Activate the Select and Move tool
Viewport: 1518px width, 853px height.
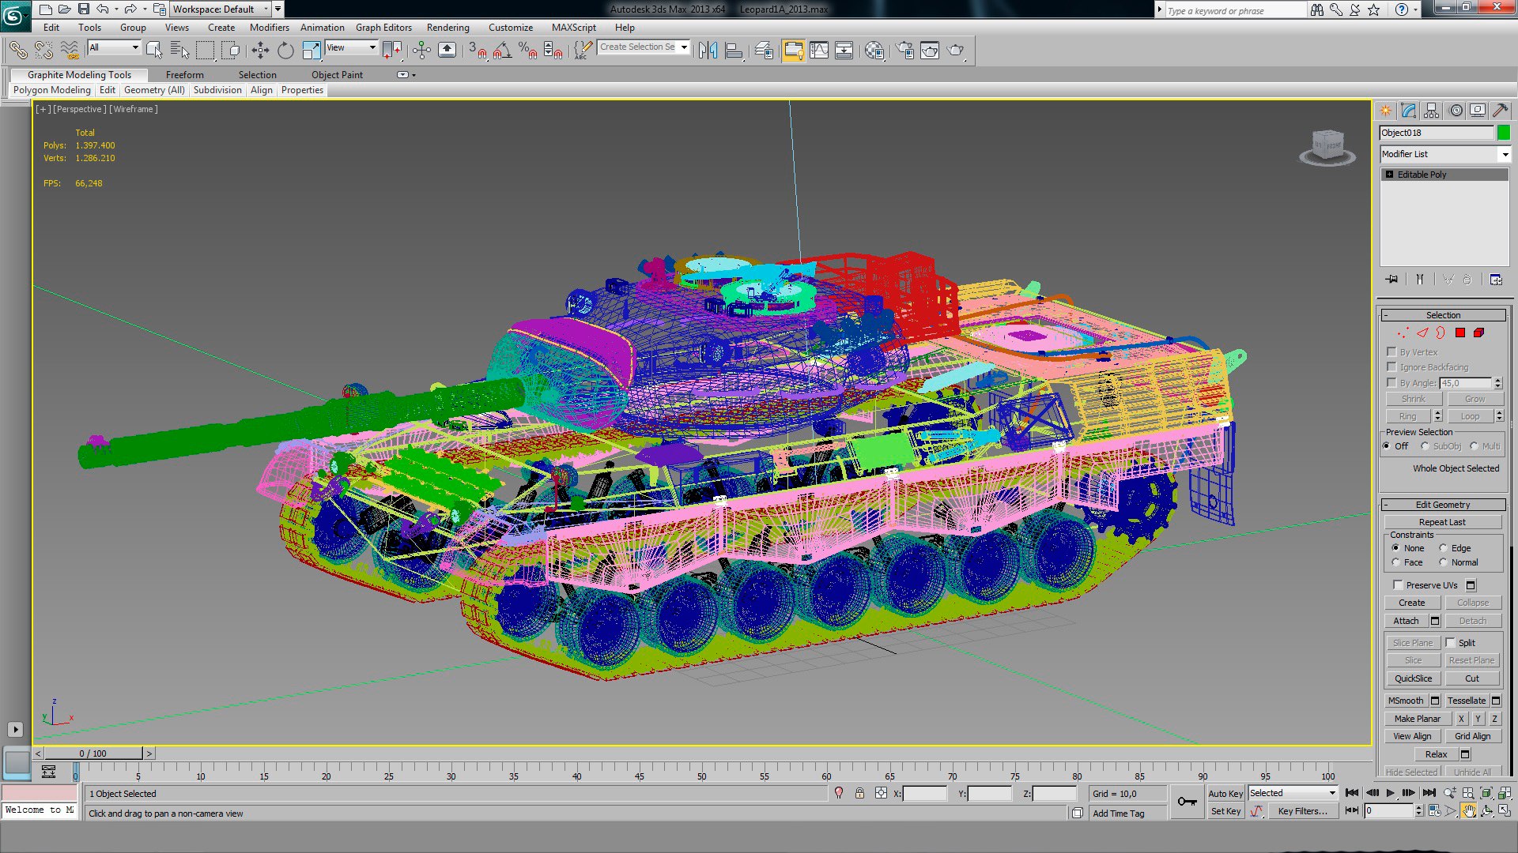click(x=260, y=51)
